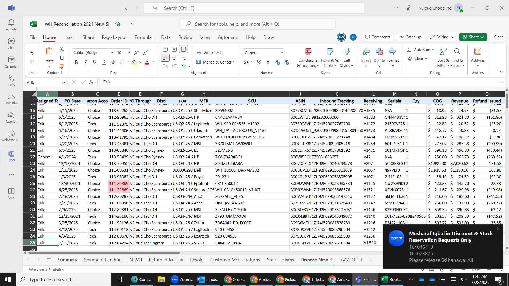Viewport: 509px width, 286px height.
Task: Open OneDrive in Teams sidebar
Action: (x=11, y=99)
